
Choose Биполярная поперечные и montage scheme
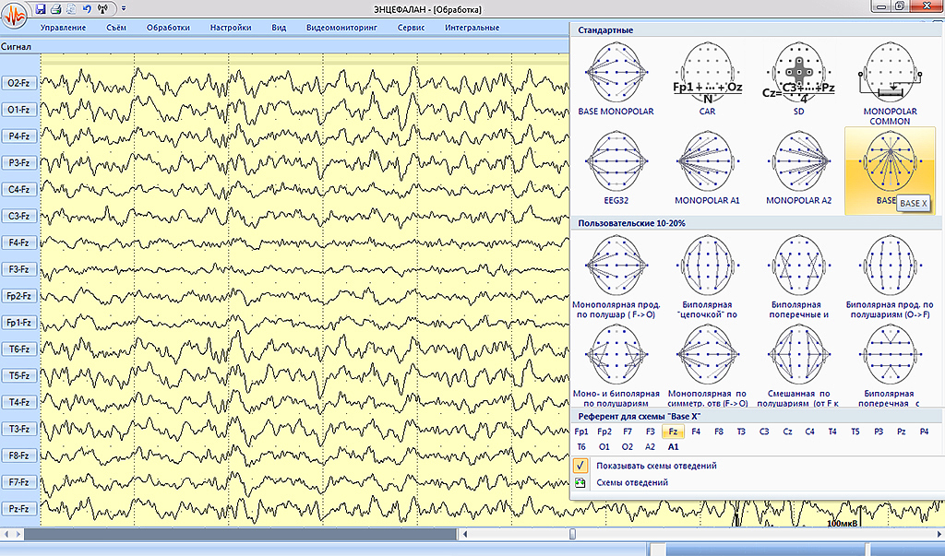click(798, 276)
